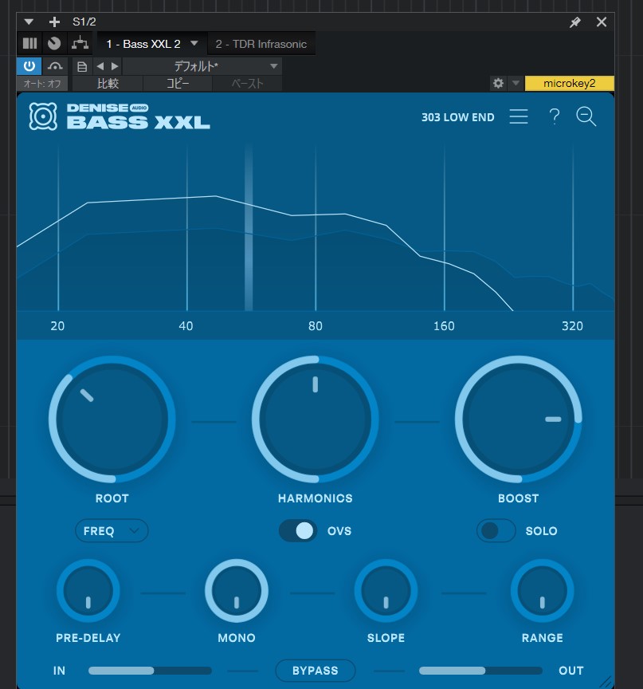Click the IN level slider
The width and height of the screenshot is (643, 689).
150,671
